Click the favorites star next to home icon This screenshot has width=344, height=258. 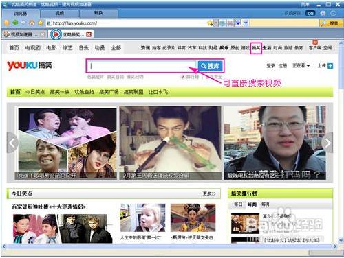pos(41,23)
